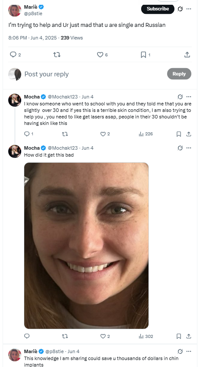Click the gray Reply button
Image resolution: width=200 pixels, height=367 pixels.
[179, 74]
